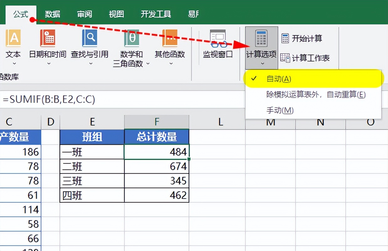
Task: Expand the 数学和三角函数 dropdown arrow
Action: coord(147,64)
